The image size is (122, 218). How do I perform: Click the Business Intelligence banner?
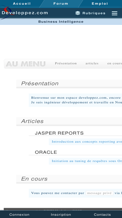coord(61,22)
